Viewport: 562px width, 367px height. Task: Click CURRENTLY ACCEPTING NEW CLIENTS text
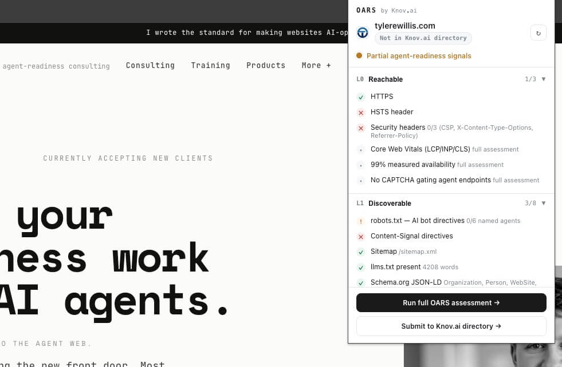tap(128, 158)
